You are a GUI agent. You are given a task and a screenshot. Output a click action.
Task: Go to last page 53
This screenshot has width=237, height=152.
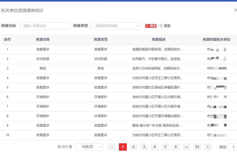click(x=197, y=147)
